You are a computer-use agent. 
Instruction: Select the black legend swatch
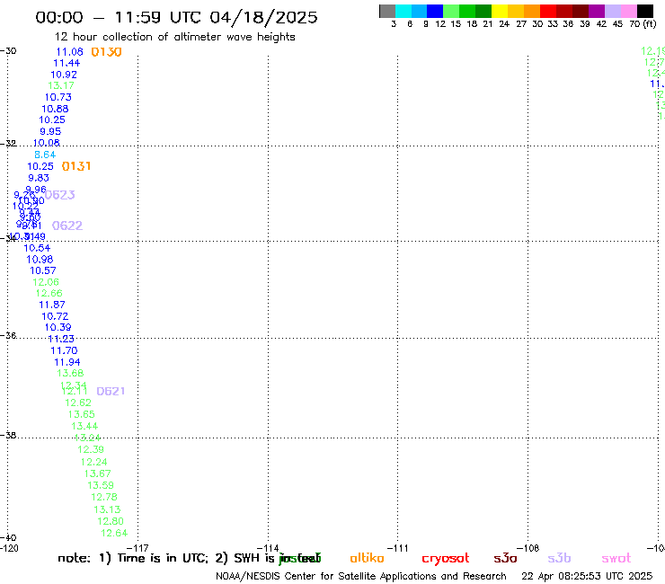tap(644, 11)
